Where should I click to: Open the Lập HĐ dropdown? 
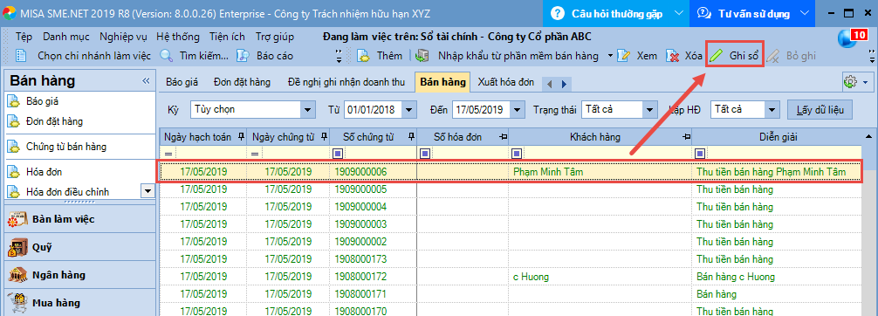[772, 110]
